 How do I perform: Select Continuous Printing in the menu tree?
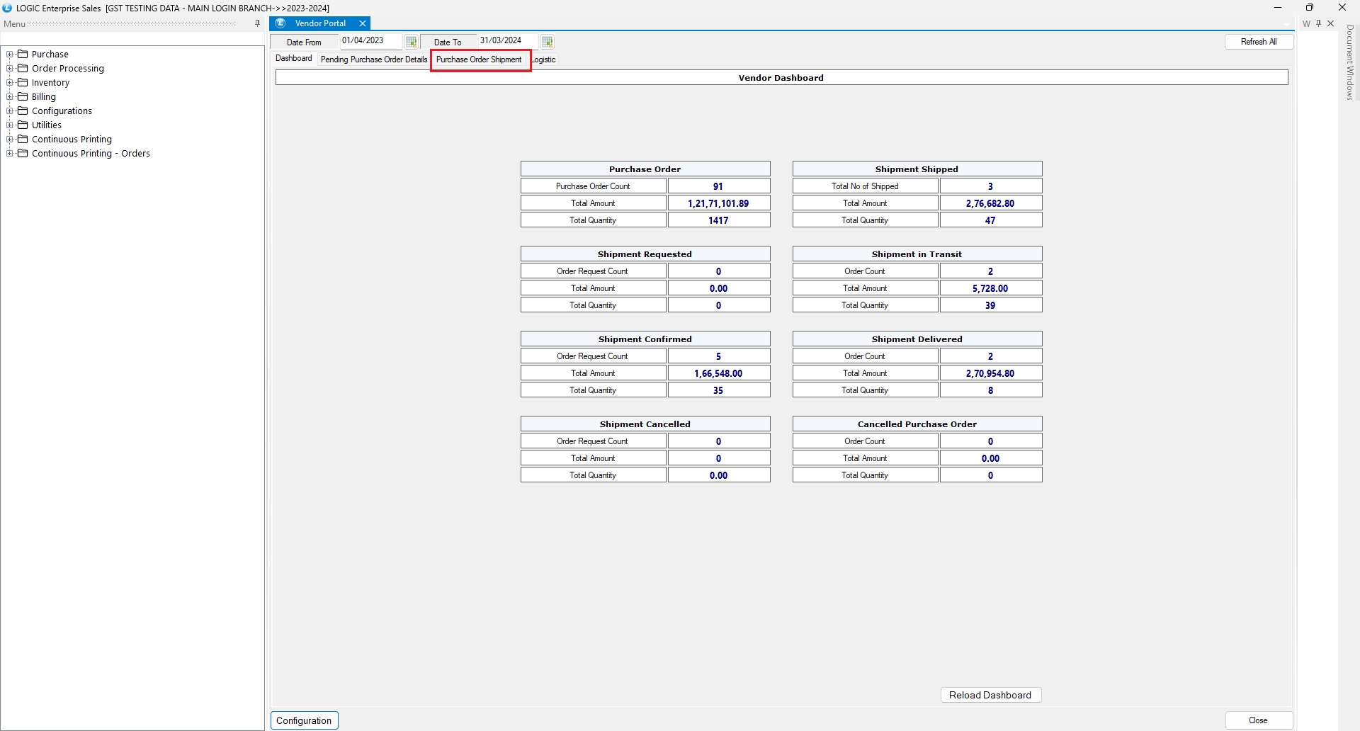(72, 139)
